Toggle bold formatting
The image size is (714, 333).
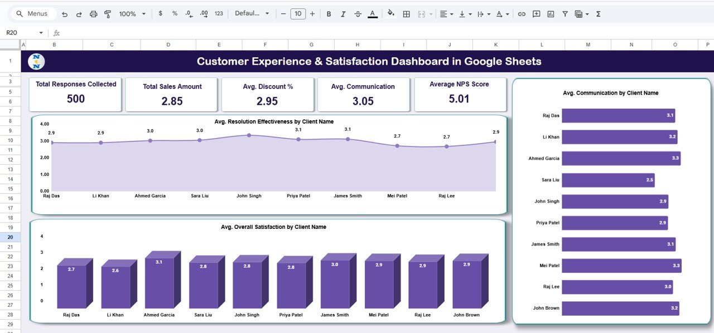329,13
